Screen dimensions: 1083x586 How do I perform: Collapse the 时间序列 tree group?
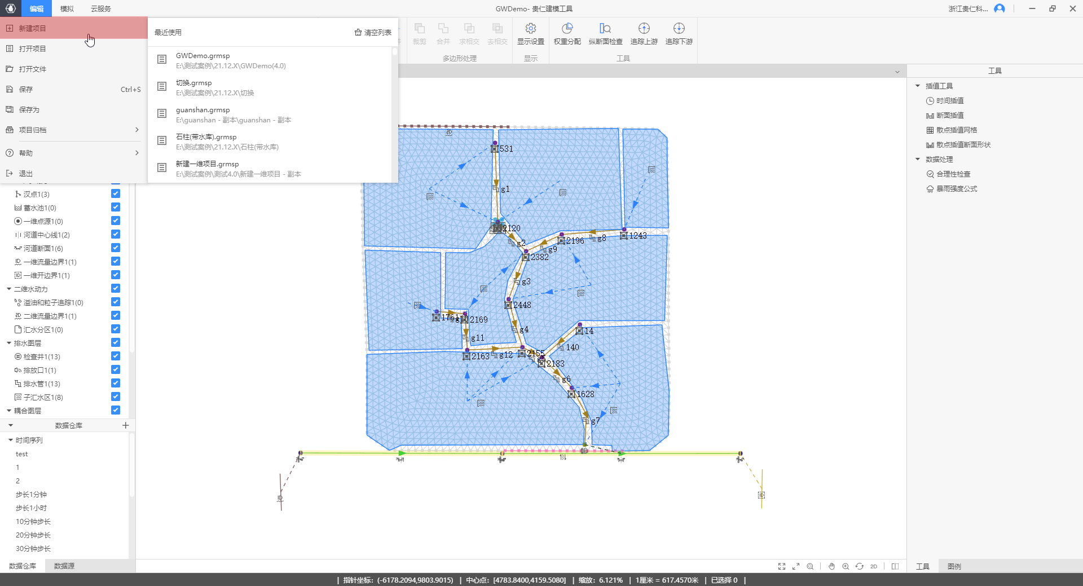(x=11, y=440)
